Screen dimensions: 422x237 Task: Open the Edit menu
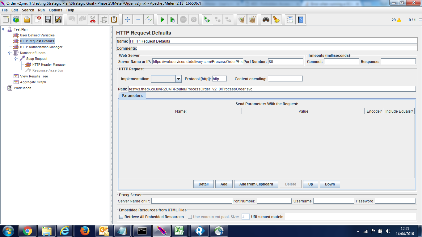pyautogui.click(x=15, y=10)
